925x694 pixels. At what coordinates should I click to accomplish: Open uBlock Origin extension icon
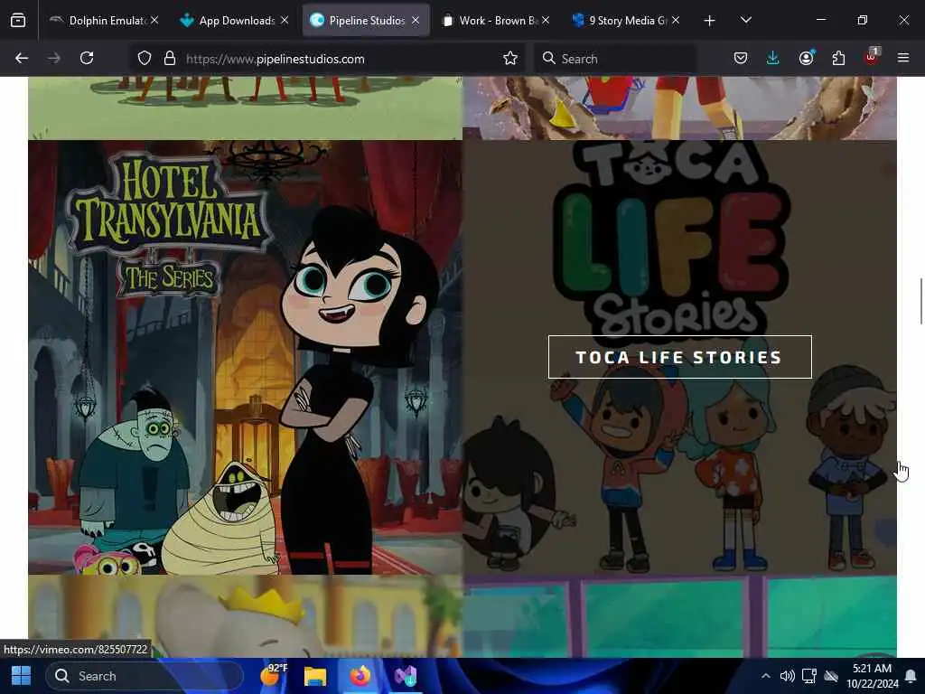tap(872, 57)
